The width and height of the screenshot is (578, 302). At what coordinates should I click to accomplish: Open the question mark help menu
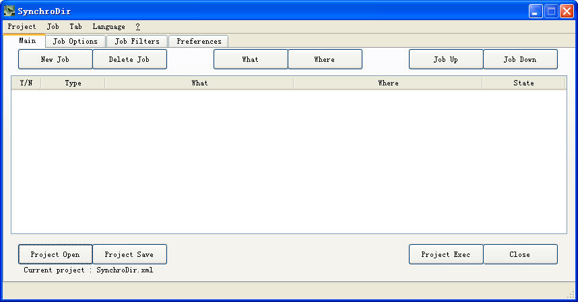coord(137,26)
